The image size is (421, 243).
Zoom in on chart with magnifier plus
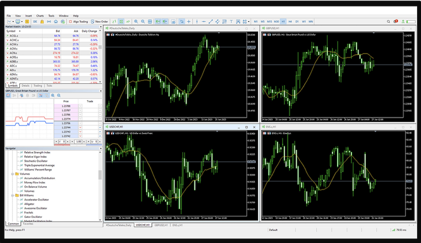click(136, 21)
